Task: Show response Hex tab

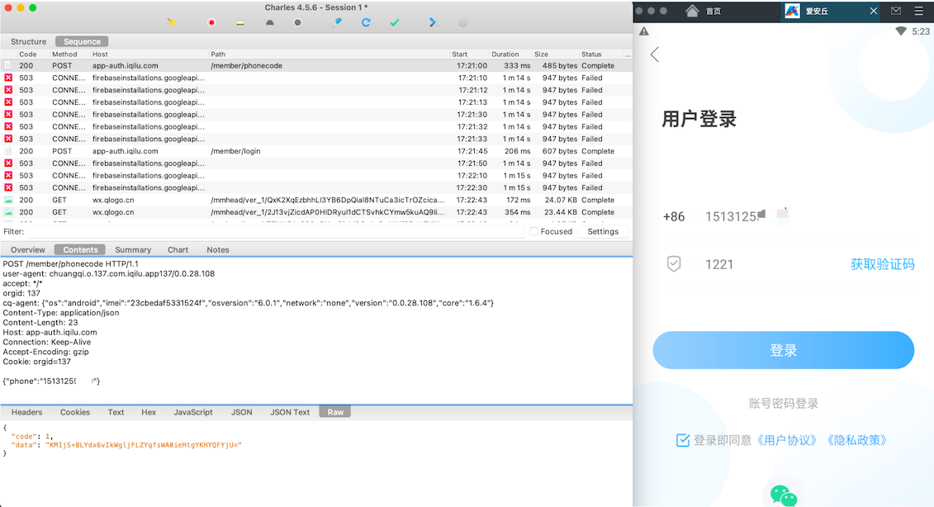Action: [149, 412]
